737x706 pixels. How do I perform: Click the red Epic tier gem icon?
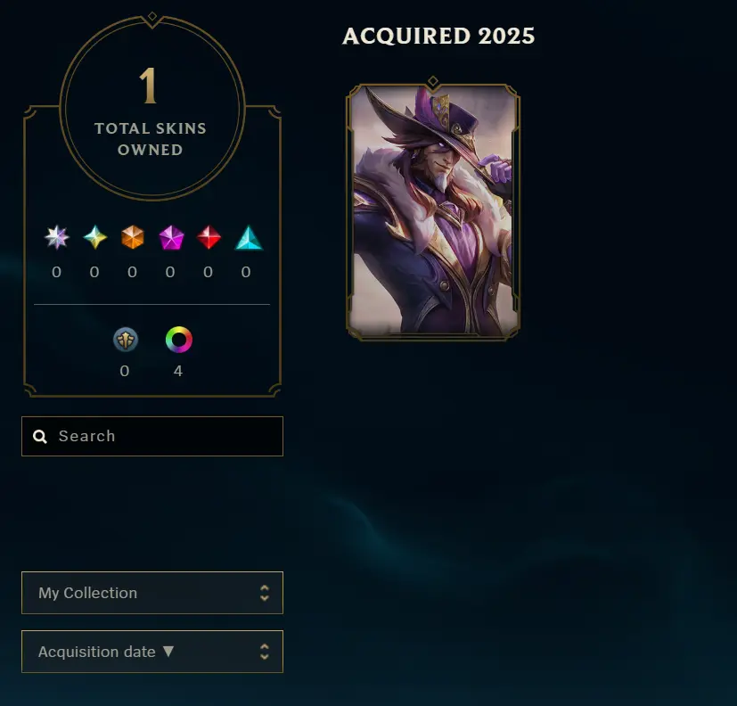pyautogui.click(x=209, y=237)
